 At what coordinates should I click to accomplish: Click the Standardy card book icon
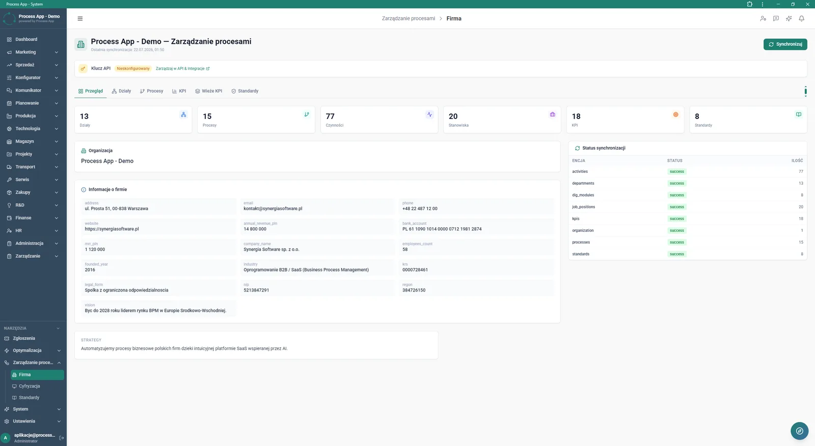[x=798, y=115]
